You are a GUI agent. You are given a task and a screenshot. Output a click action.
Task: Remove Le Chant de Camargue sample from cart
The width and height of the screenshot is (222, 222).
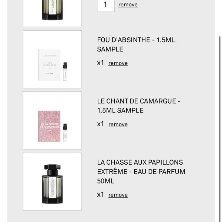point(118,124)
